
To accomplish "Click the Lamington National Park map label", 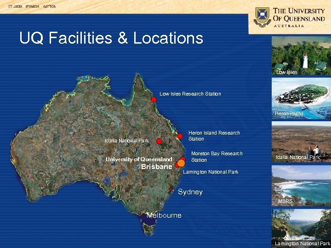I will point(211,172).
